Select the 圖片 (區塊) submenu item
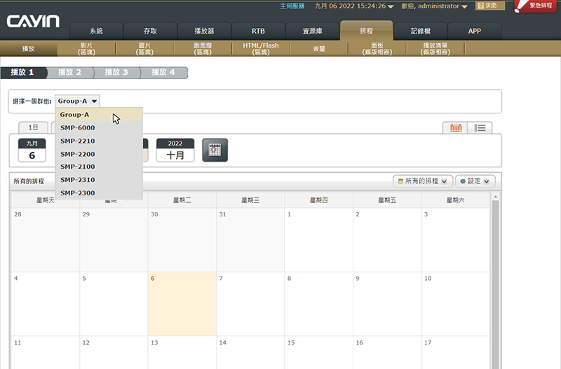The width and height of the screenshot is (561, 369). 144,48
